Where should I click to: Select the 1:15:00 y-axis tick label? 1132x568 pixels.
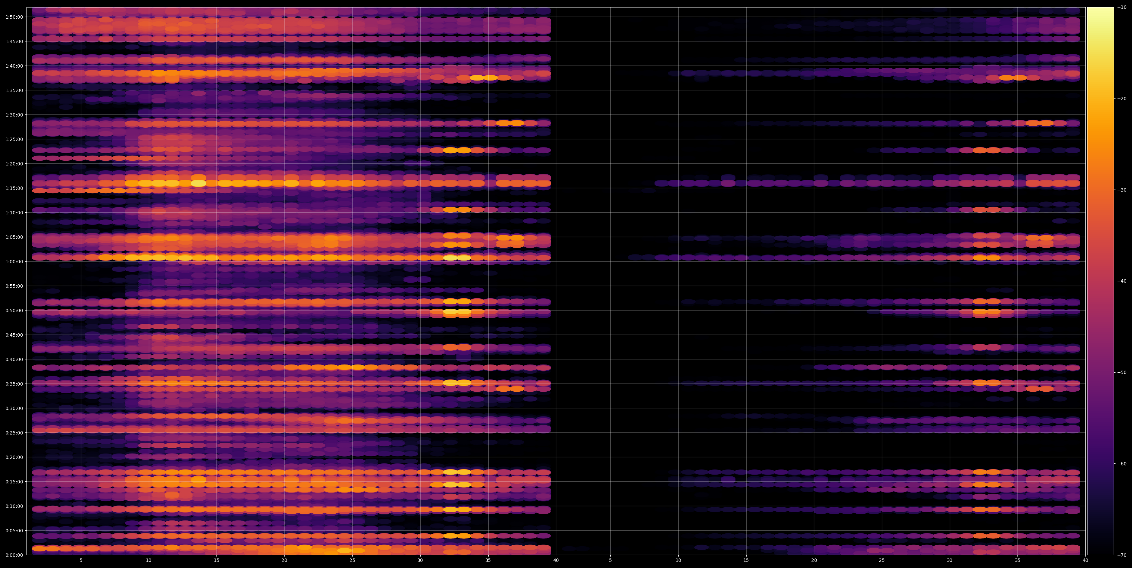point(14,188)
